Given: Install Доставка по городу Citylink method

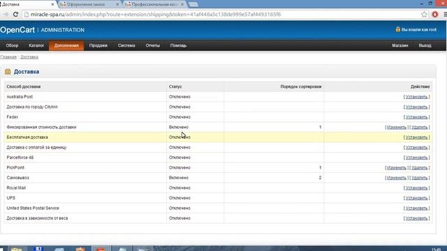Looking at the screenshot, I should point(416,107).
